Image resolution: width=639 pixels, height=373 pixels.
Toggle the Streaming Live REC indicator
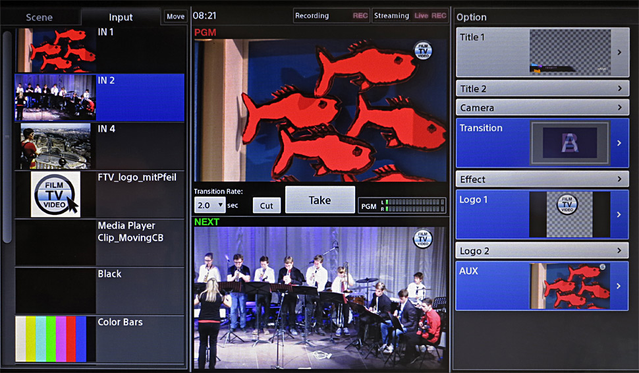pos(410,16)
